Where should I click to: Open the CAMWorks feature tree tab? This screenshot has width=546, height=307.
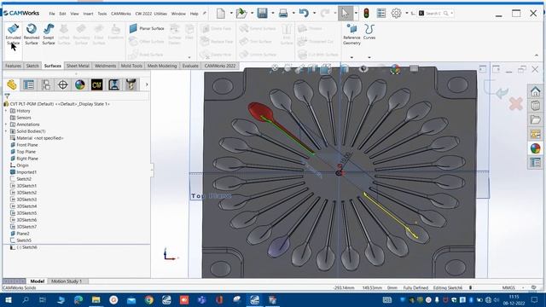click(96, 84)
